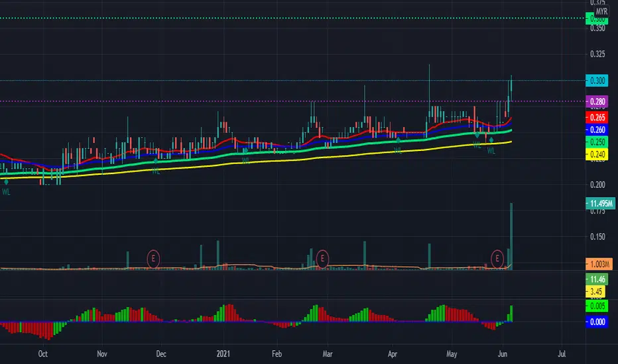Click the 11.495M volume label
618x364 pixels.
point(601,203)
